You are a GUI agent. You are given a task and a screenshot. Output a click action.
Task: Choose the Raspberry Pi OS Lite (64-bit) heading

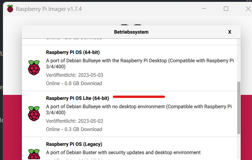(77, 98)
